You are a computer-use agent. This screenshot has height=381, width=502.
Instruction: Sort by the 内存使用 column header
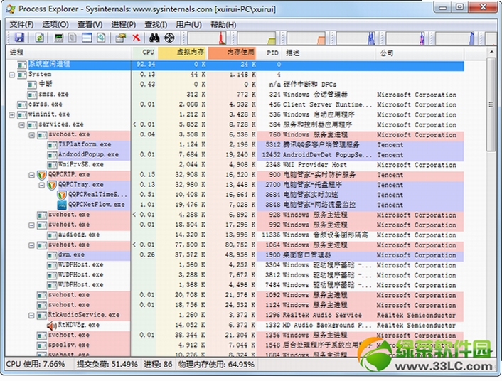(233, 53)
